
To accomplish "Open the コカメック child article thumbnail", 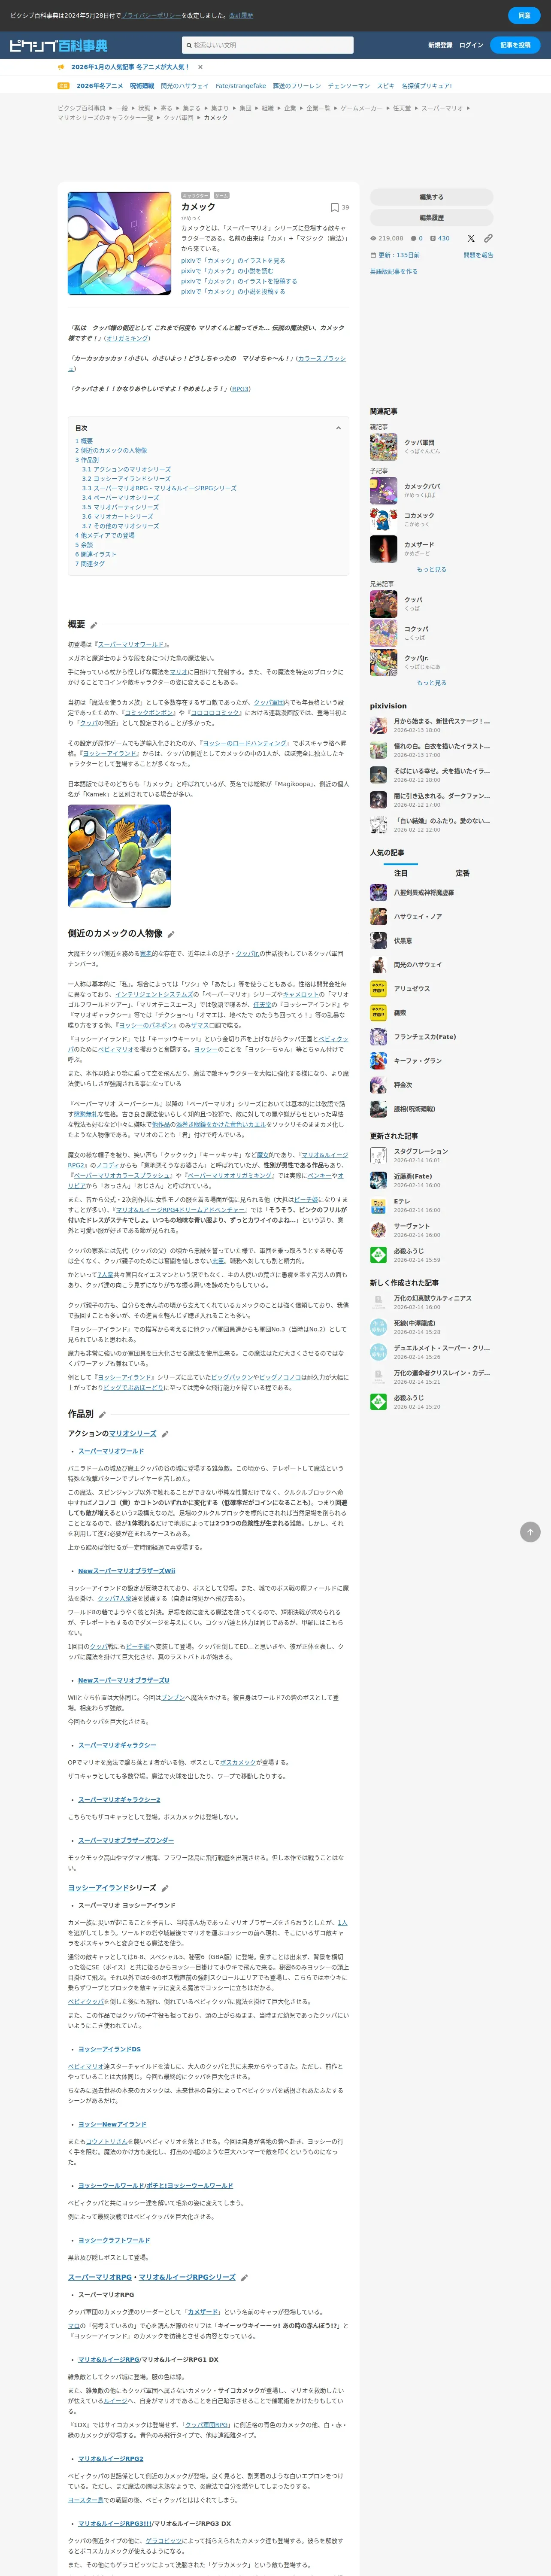I will tap(384, 519).
